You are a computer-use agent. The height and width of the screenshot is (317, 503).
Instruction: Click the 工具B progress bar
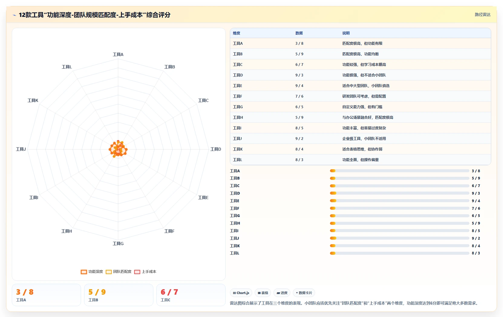400,178
